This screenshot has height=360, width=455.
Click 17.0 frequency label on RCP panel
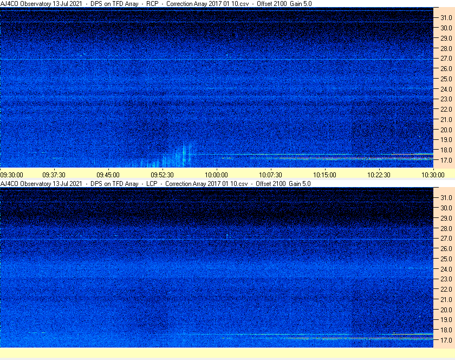click(446, 160)
